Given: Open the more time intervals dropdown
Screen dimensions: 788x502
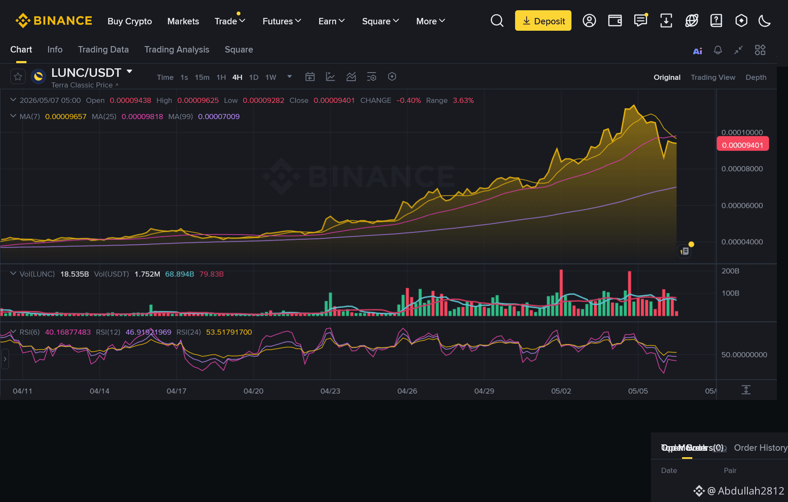Looking at the screenshot, I should click(x=290, y=77).
